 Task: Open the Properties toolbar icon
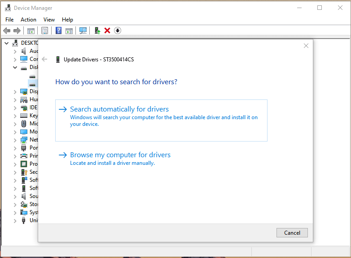(x=44, y=30)
